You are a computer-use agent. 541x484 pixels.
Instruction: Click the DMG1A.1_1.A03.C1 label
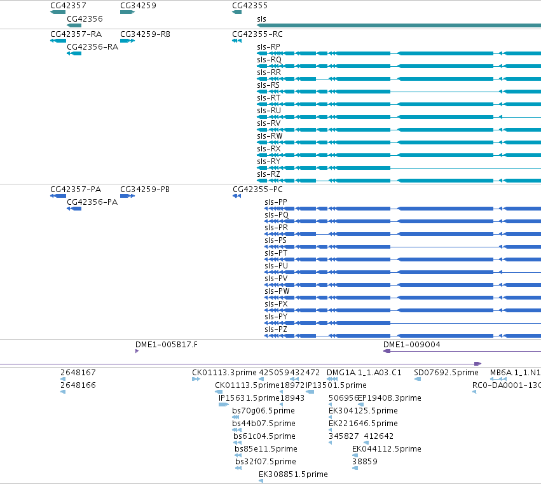[x=364, y=373]
